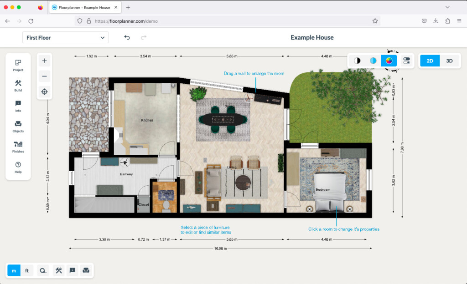The width and height of the screenshot is (467, 284).
Task: Open Firefox application menu
Action: [x=459, y=21]
